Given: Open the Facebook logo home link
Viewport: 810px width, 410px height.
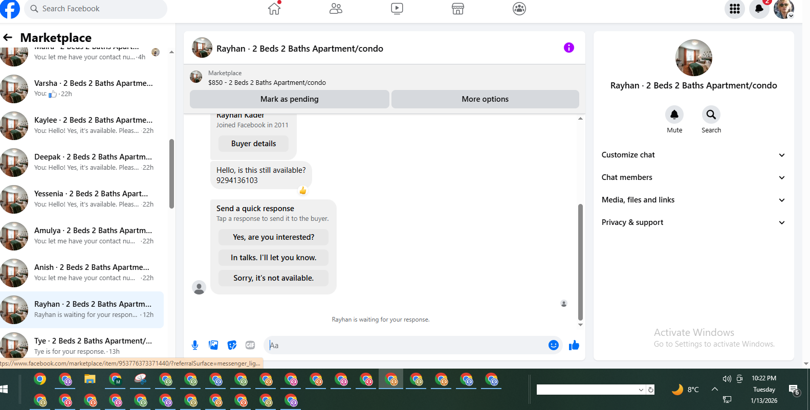Looking at the screenshot, I should pos(9,9).
